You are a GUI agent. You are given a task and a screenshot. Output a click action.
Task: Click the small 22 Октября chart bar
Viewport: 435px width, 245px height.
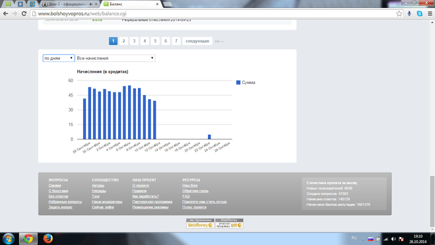coord(209,137)
